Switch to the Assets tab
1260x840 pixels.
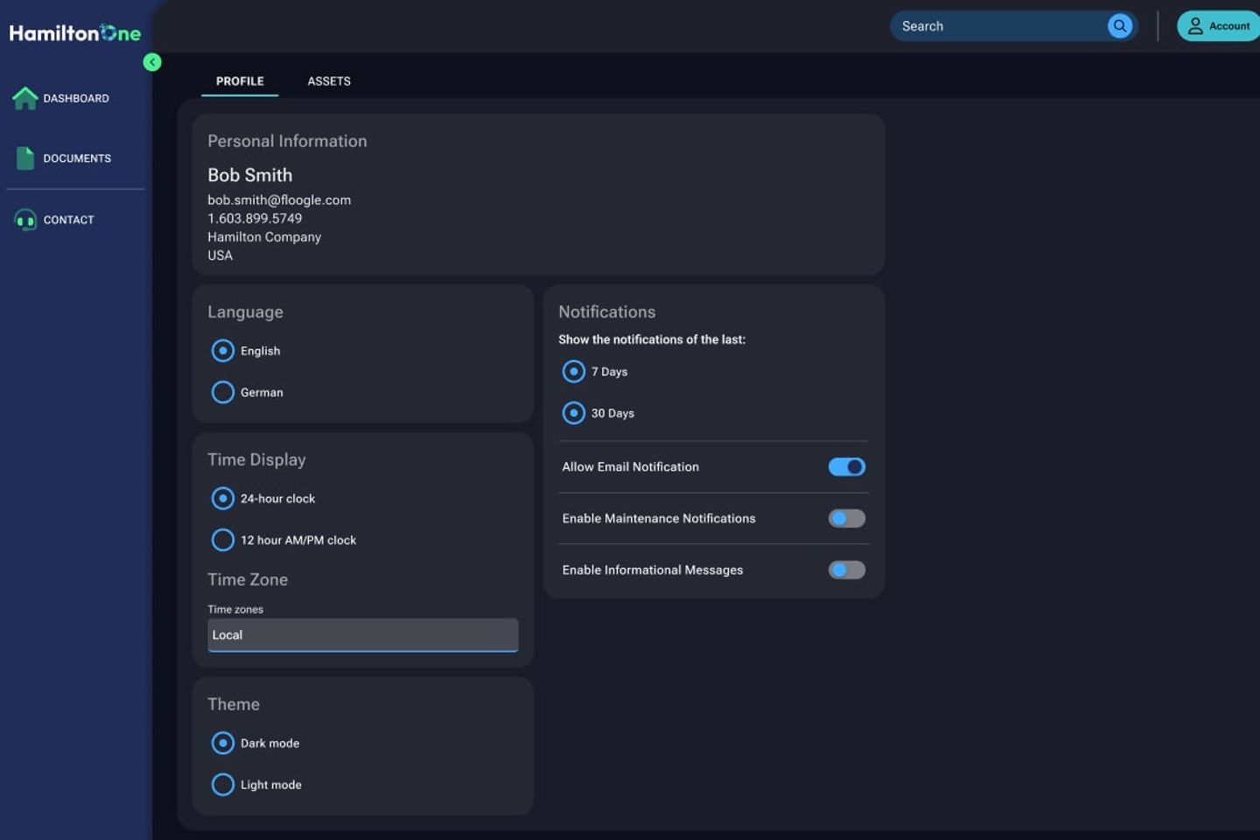pos(329,81)
